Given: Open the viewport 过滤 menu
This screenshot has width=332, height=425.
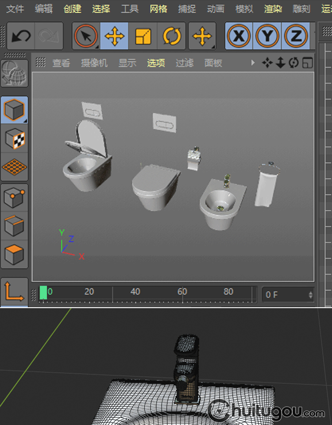Looking at the screenshot, I should [x=184, y=63].
